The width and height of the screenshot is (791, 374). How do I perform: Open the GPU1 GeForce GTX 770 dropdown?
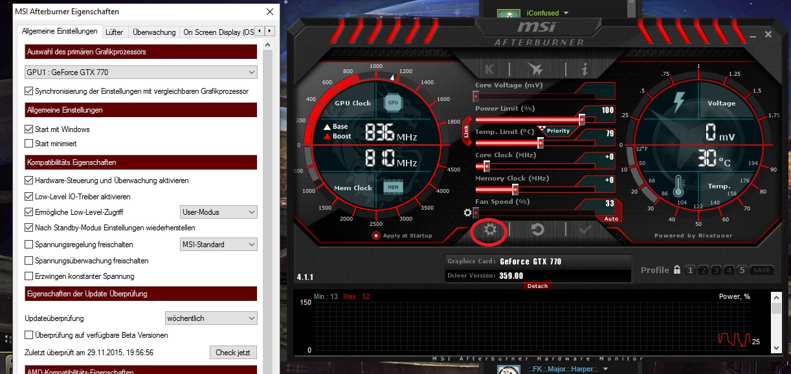tap(140, 72)
